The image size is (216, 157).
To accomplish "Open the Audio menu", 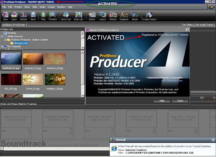I will point(42,7).
